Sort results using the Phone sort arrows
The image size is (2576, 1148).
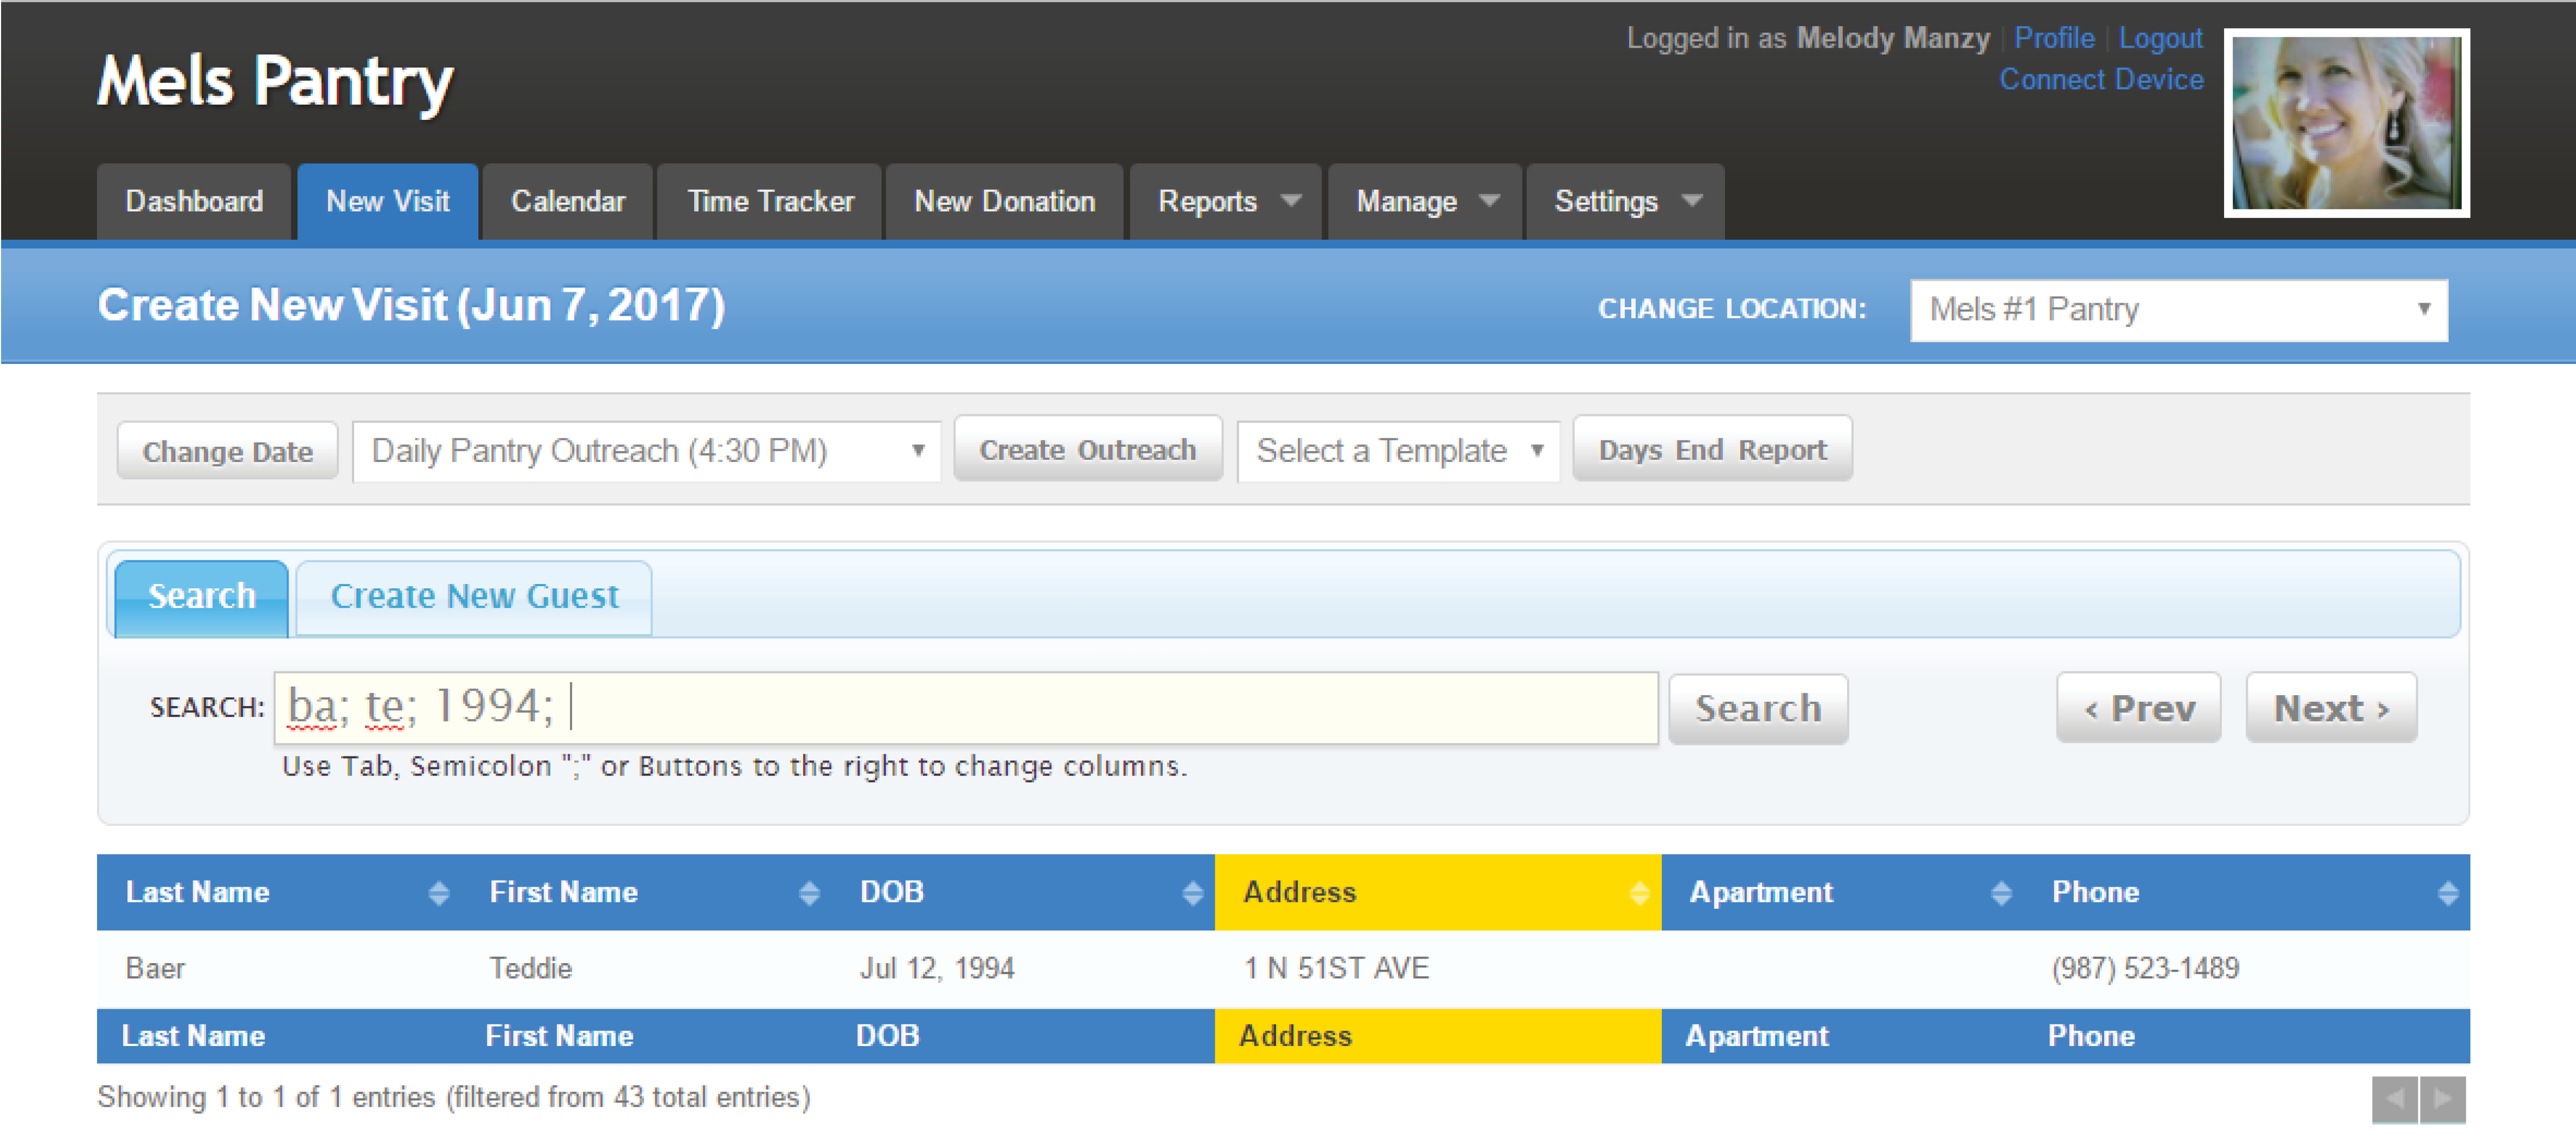tap(2448, 893)
